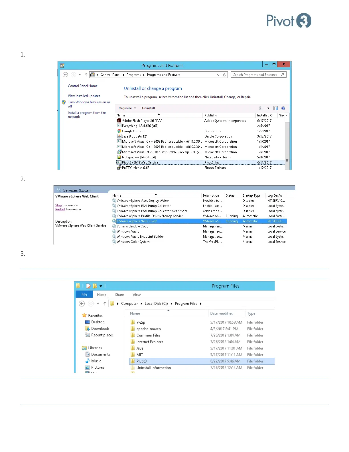
Task: Expand the arrow after Local Disk (C:) breadcrumb
Action: coord(171,304)
